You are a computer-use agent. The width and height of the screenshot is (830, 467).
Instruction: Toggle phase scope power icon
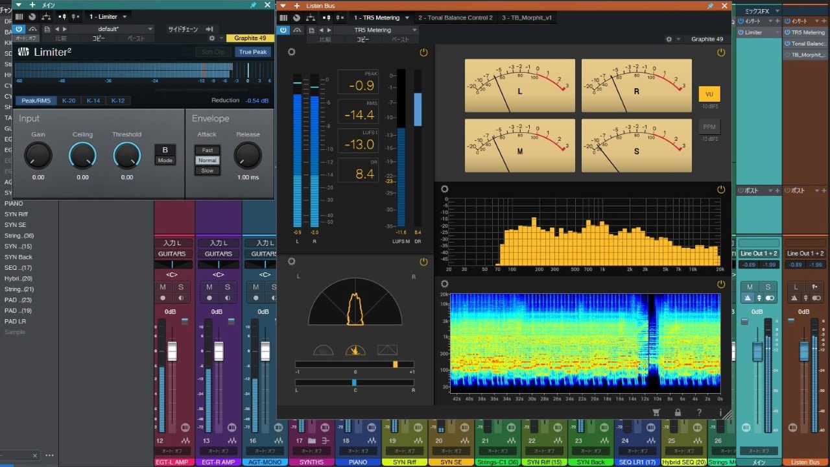pos(423,261)
